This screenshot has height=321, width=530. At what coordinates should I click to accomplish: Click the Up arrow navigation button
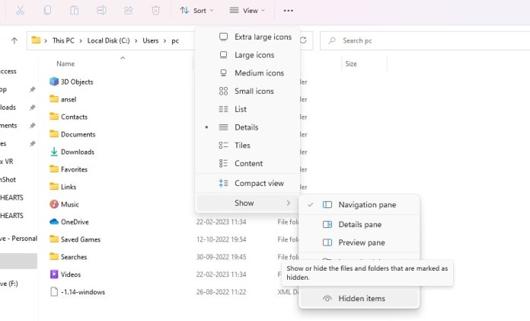[x=14, y=40]
